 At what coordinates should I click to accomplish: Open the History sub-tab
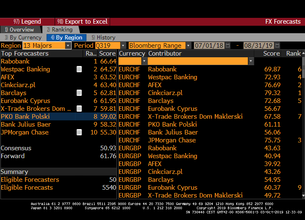[104, 37]
